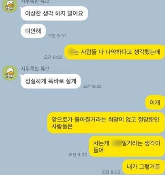Select the '이상한 생각 하지 말어요' message bubble
The height and width of the screenshot is (175, 165).
54,13
